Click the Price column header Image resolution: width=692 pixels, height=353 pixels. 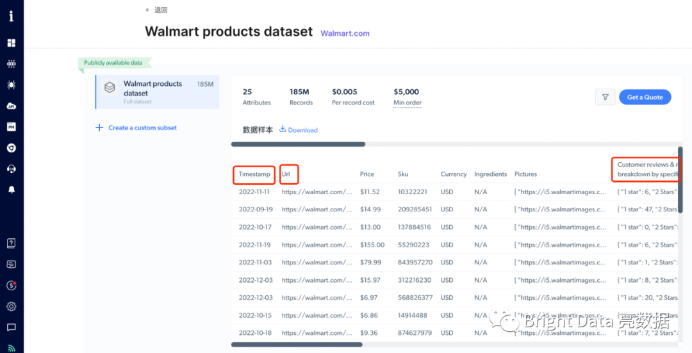click(367, 174)
